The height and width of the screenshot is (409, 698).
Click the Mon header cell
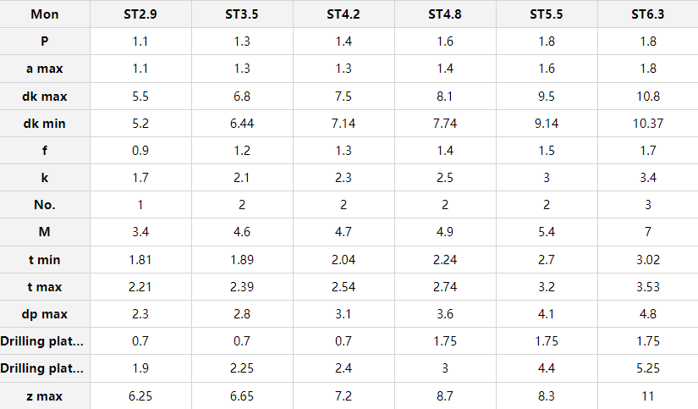(x=45, y=14)
